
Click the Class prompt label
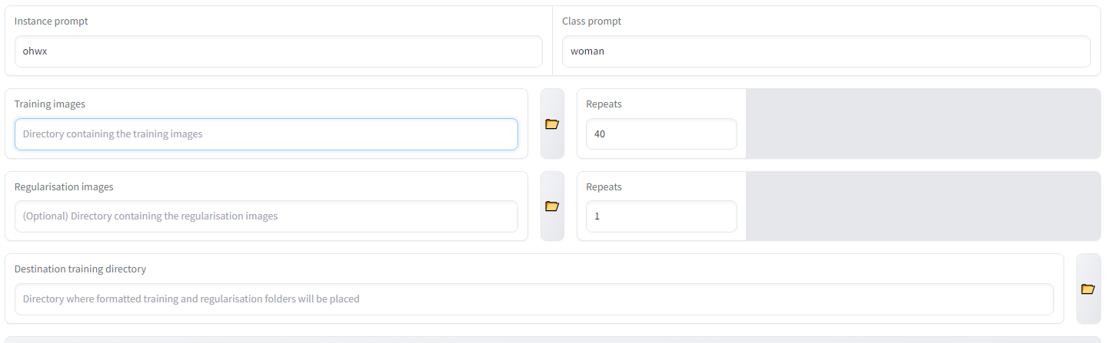pyautogui.click(x=591, y=21)
